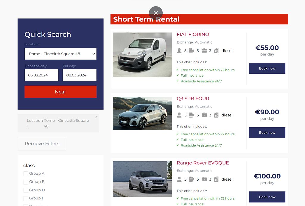Book the FIAT FIORINO now
This screenshot has height=206, width=305.
click(267, 68)
